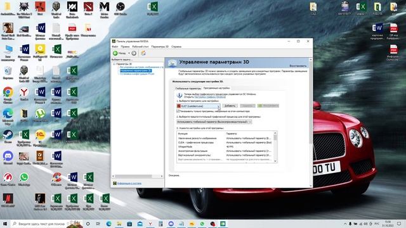406x228 pixels.
Task: Open the RUST program selection dropdown
Action: (199, 106)
